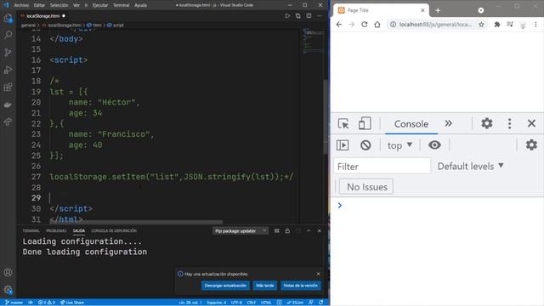Change the UTF-8 encoding in status bar
Viewport: 544px width, 306px height.
point(236,303)
